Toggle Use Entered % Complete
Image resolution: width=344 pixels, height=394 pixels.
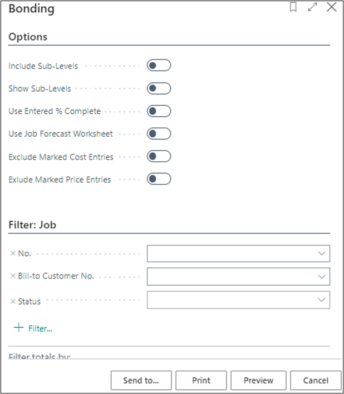[x=159, y=111]
